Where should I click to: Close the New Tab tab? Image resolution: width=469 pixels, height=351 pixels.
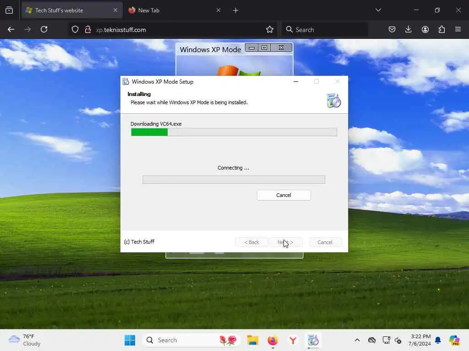coord(218,11)
